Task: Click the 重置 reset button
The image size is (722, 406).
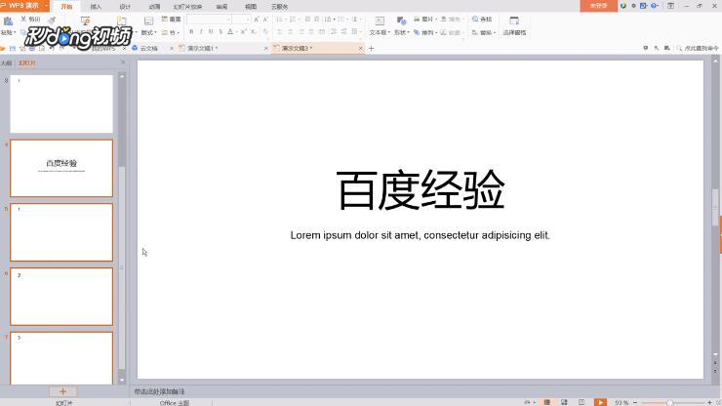Action: [172, 19]
